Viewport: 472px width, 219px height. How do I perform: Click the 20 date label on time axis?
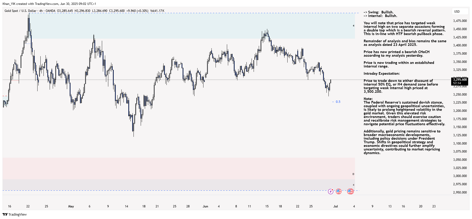(421, 206)
